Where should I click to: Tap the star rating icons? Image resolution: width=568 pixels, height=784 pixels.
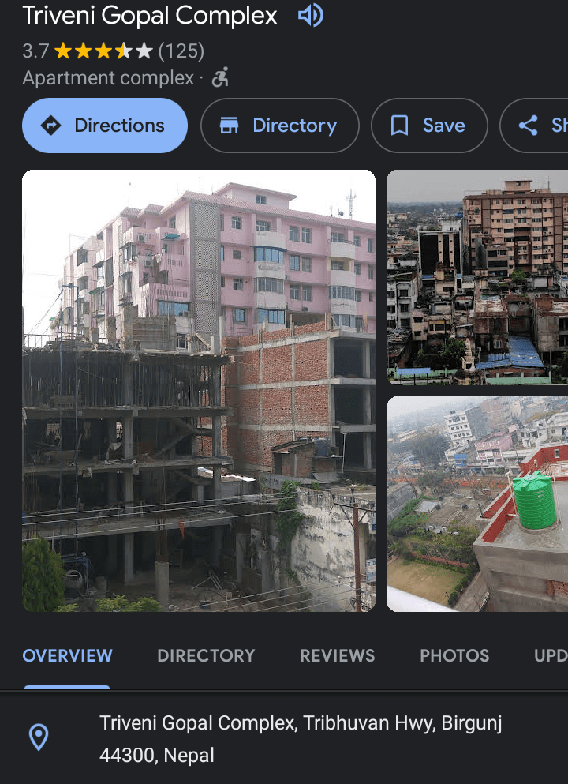point(103,52)
